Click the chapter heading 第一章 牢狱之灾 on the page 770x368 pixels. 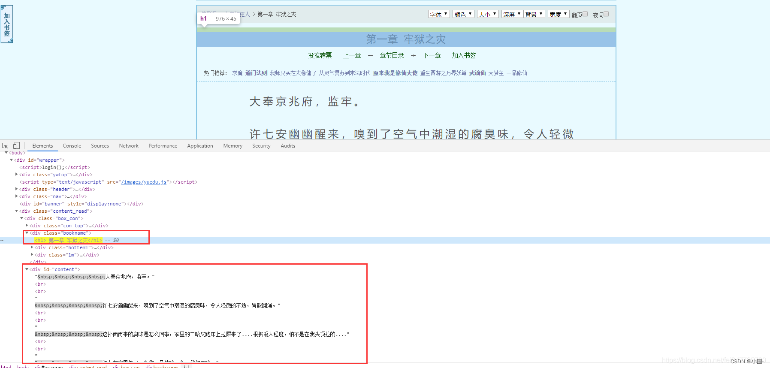tap(406, 39)
